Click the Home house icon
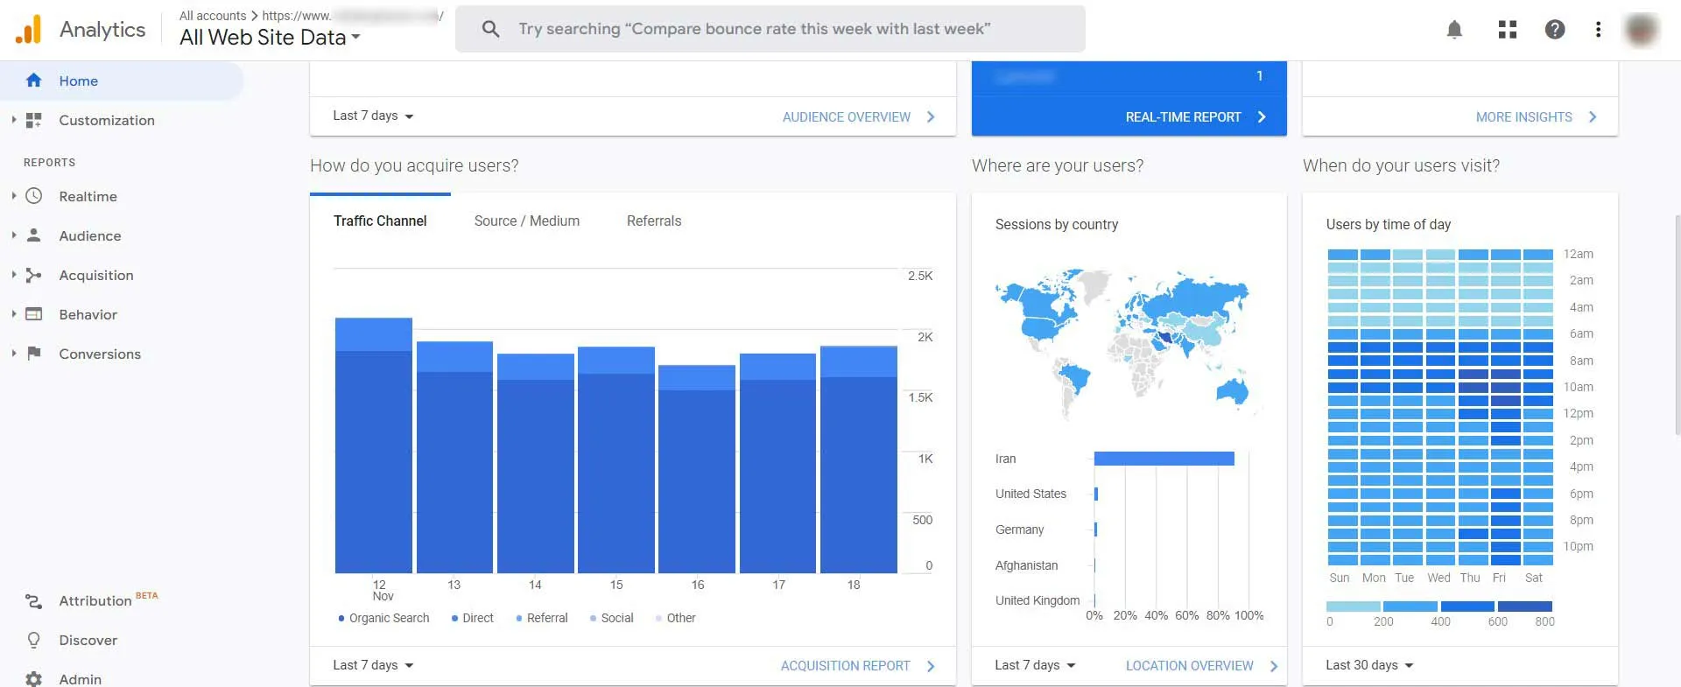The width and height of the screenshot is (1681, 687). (x=34, y=81)
